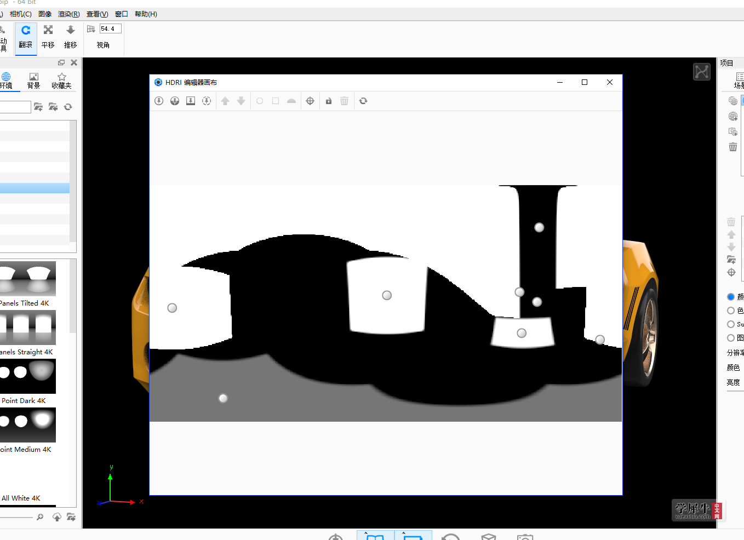Click the folder list vertical scrollbar
Image resolution: width=744 pixels, height=540 pixels.
point(73,182)
